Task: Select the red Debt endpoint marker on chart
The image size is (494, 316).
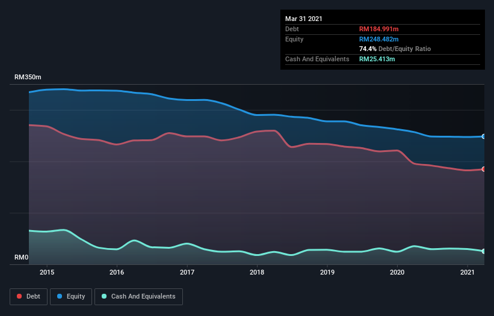Action: pos(484,169)
